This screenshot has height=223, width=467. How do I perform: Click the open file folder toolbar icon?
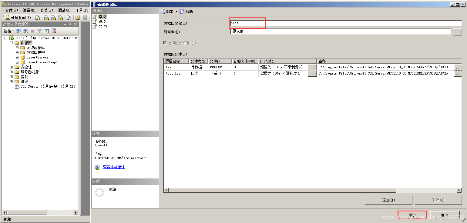click(78, 18)
